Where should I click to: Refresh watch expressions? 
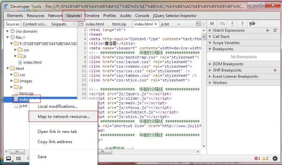point(275,30)
